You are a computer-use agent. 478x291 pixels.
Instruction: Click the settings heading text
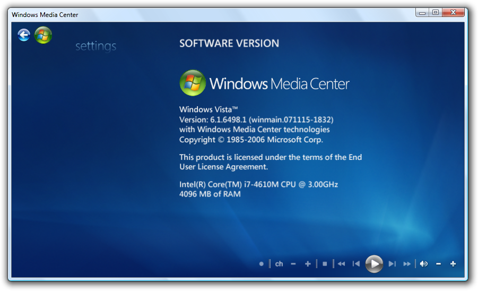(x=95, y=46)
